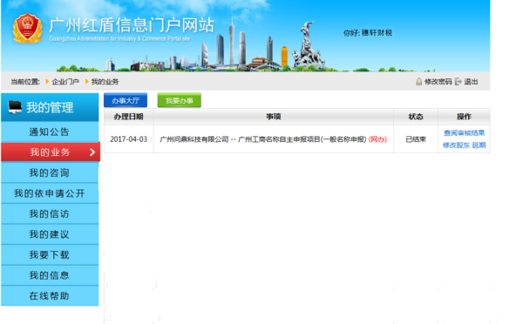Click the 你好: 穗轩财税 greeting text

click(x=368, y=33)
